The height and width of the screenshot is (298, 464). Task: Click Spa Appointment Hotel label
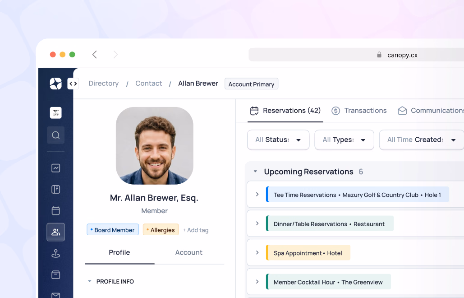pyautogui.click(x=308, y=253)
